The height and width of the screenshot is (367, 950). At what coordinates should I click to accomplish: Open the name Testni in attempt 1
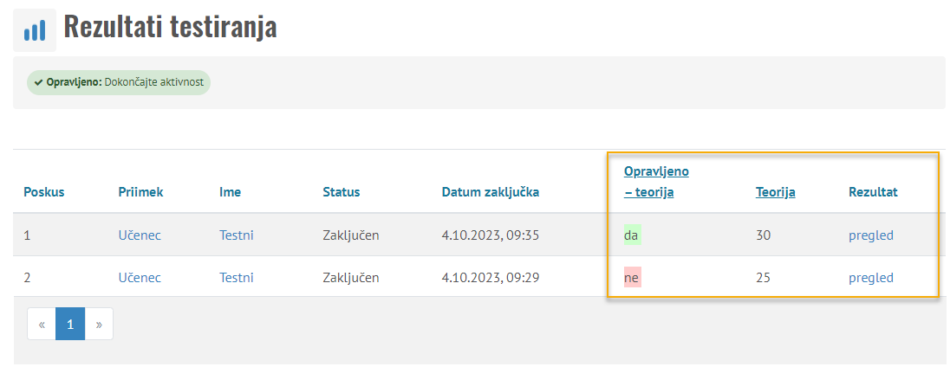click(237, 235)
